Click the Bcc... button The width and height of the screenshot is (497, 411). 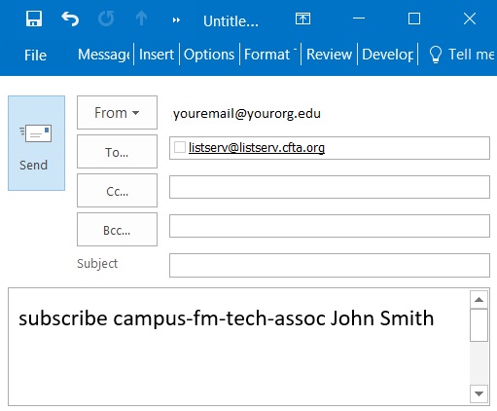click(117, 230)
